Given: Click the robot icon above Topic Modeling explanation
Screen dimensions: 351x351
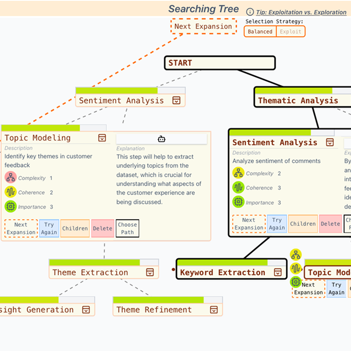Looking at the screenshot, I should click(161, 139).
